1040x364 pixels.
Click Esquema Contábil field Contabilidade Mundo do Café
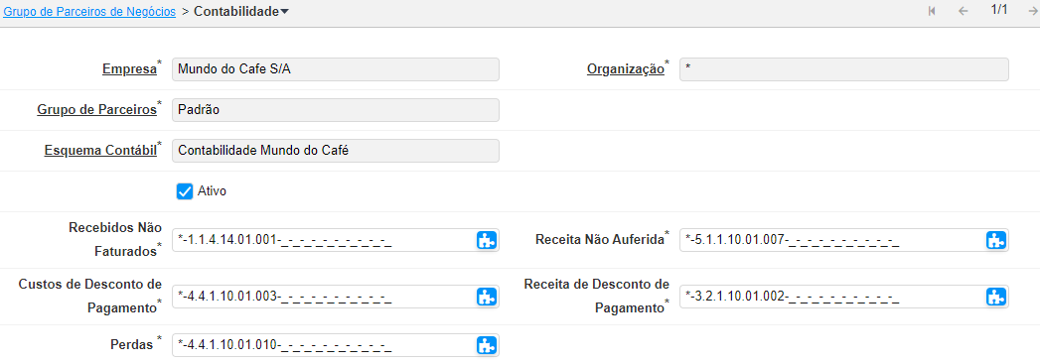[x=336, y=150]
